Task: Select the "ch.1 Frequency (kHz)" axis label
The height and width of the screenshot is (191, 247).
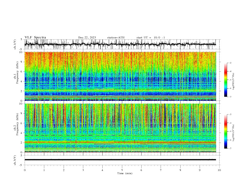Action: coord(17,73)
